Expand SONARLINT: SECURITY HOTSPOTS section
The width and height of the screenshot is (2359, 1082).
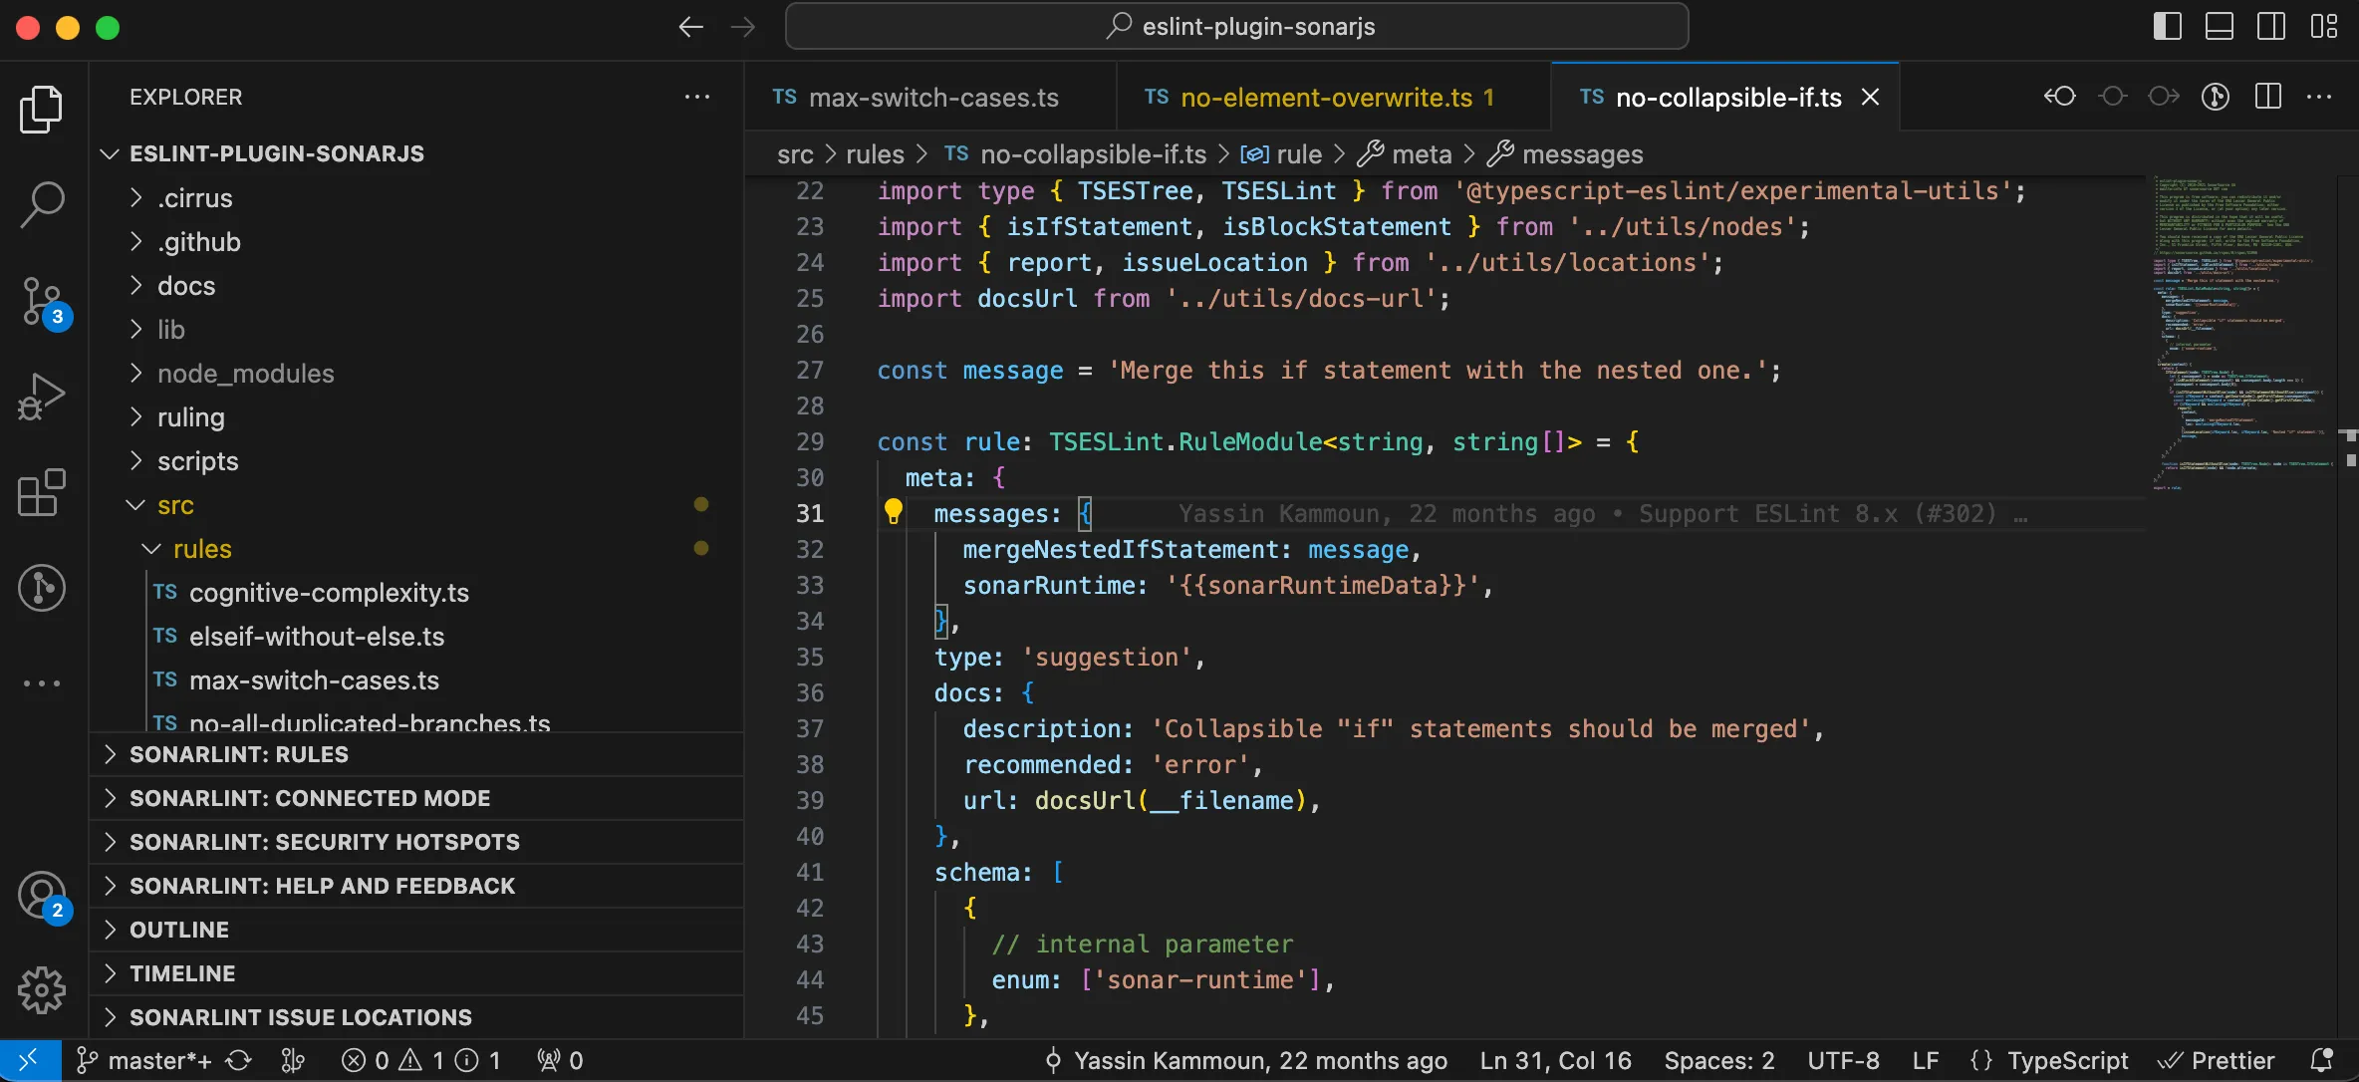[x=416, y=842]
